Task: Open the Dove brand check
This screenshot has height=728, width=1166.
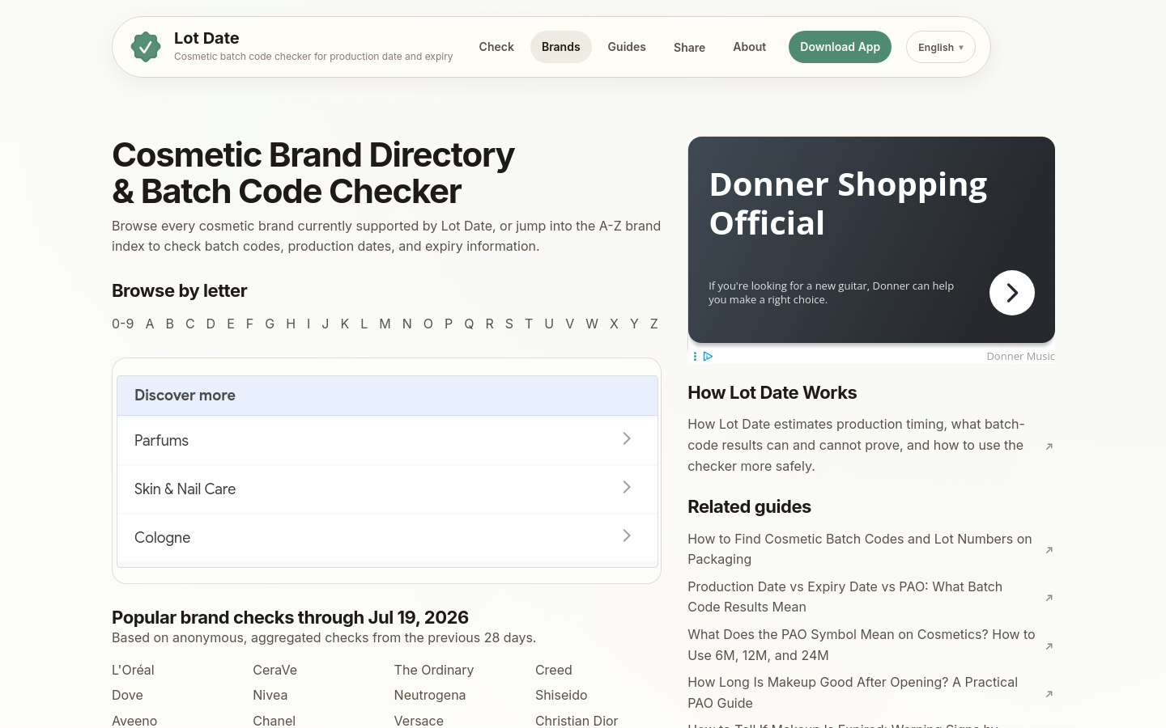Action: click(127, 695)
